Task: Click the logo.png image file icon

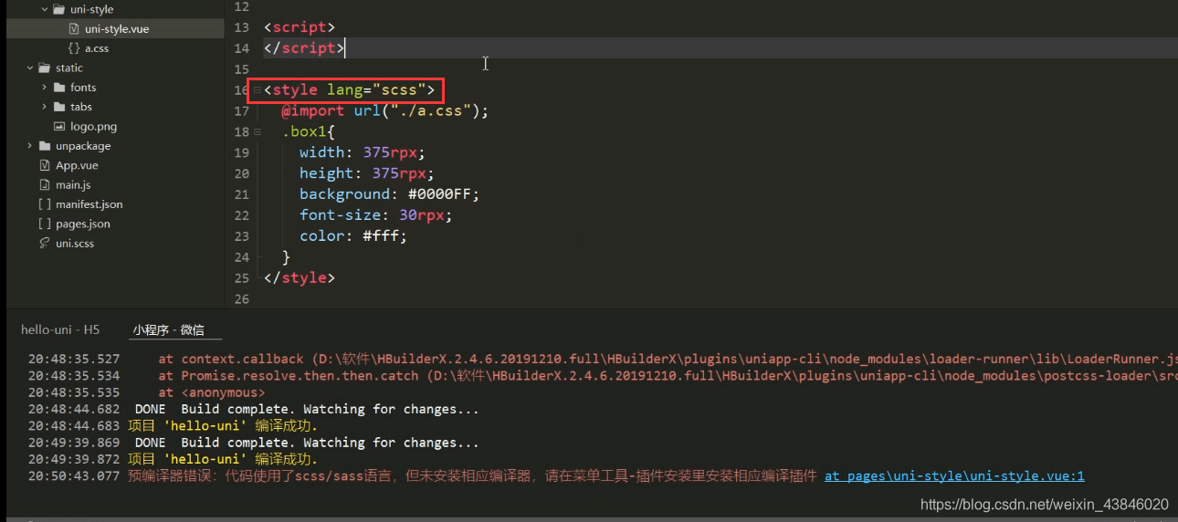Action: click(x=60, y=127)
